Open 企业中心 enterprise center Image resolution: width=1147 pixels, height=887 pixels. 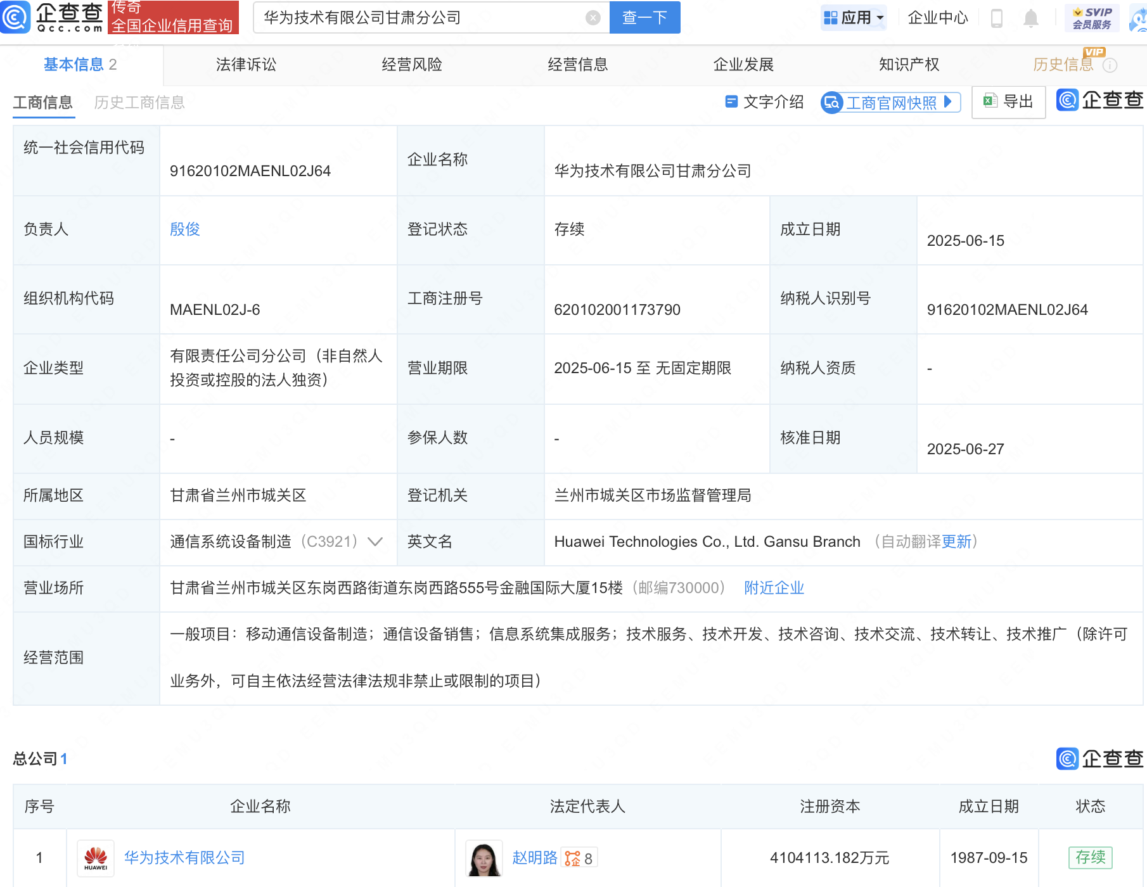938,18
